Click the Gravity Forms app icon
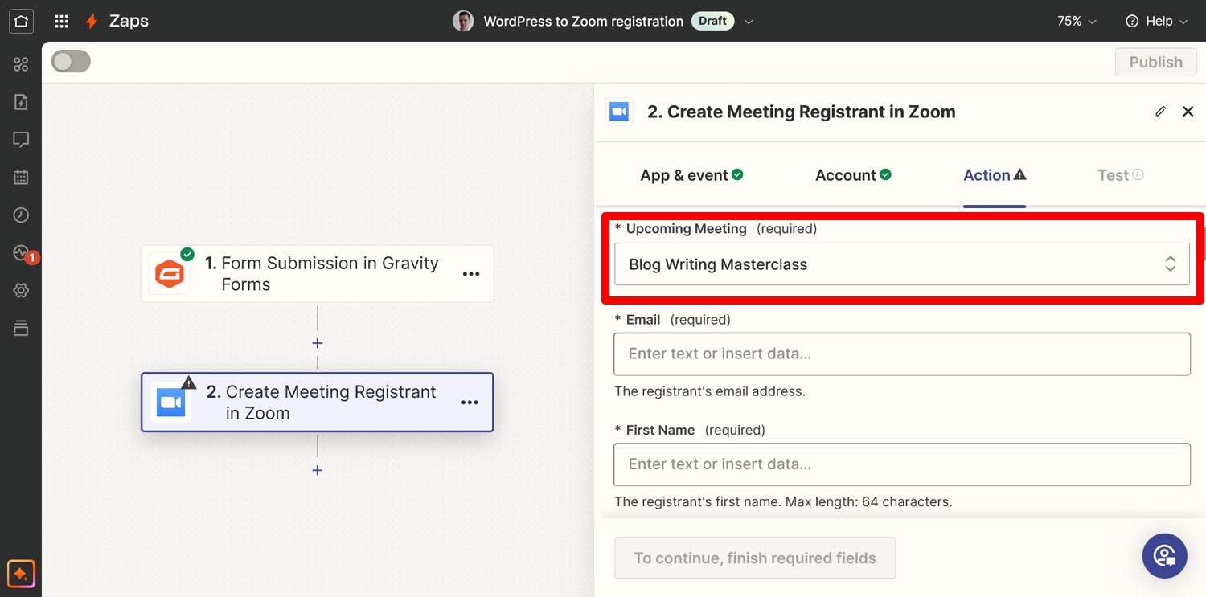Screen dimensions: 1206x597 click(170, 274)
